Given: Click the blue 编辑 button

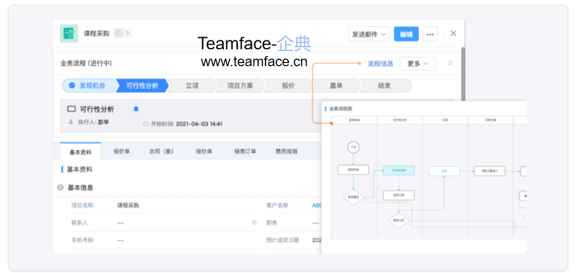Looking at the screenshot, I should 406,34.
